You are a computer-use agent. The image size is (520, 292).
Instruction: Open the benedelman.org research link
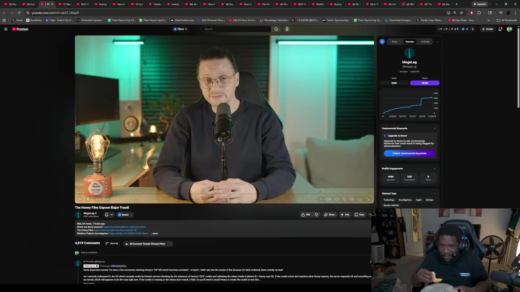(x=125, y=227)
